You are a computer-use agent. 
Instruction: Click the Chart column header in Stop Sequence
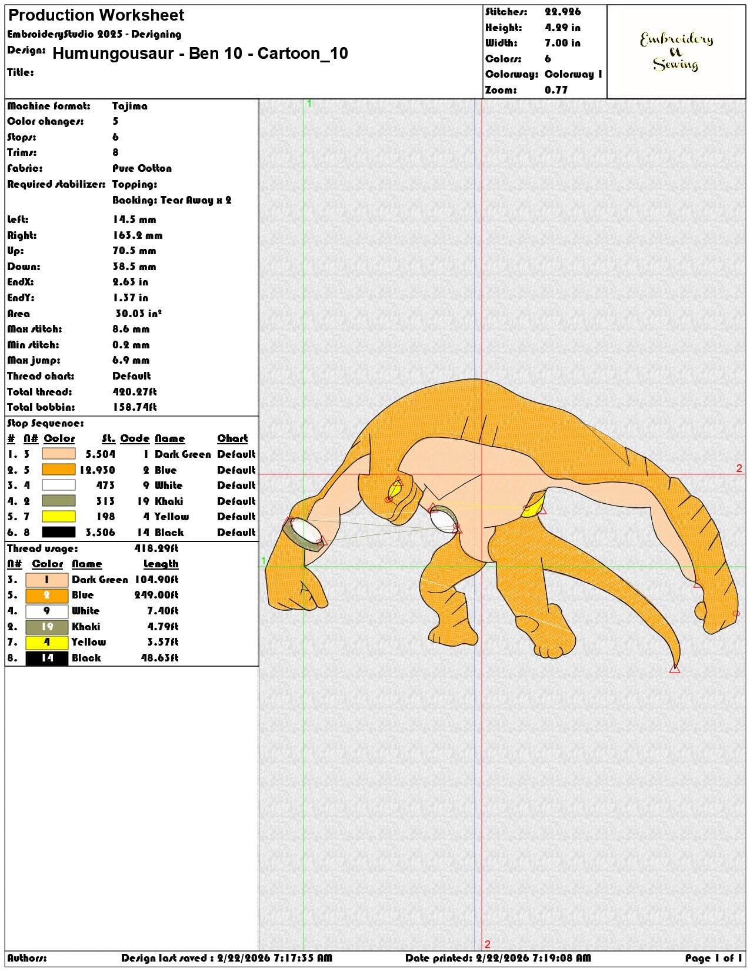[x=232, y=438]
